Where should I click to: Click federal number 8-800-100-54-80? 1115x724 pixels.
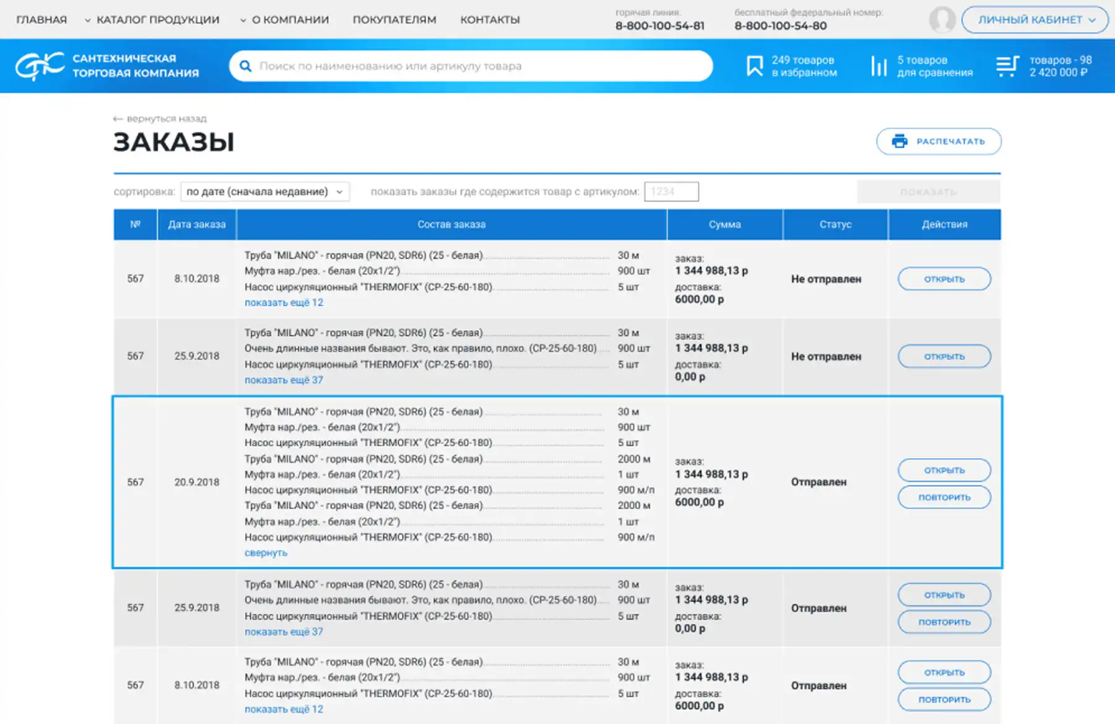click(x=780, y=26)
